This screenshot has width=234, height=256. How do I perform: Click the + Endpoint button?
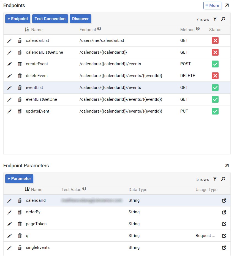(x=18, y=19)
